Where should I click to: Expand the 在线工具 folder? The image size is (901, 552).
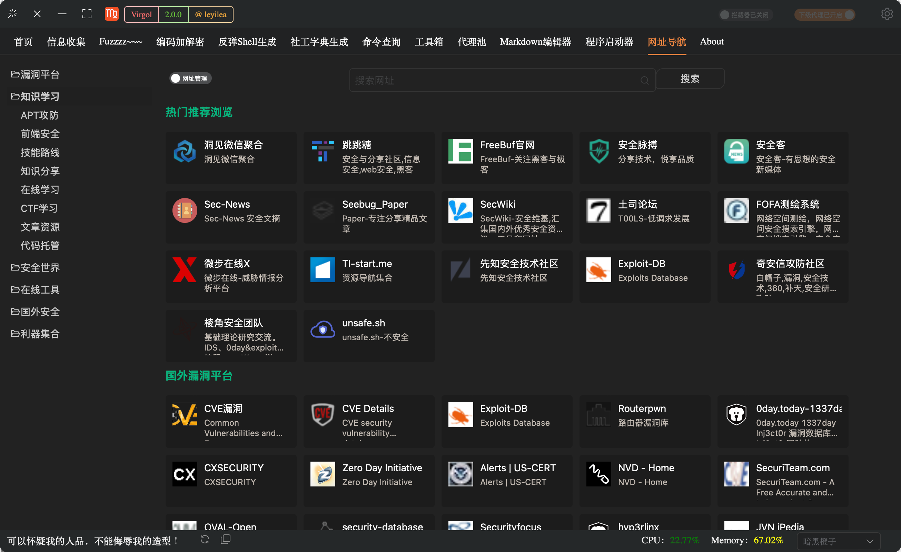click(35, 290)
